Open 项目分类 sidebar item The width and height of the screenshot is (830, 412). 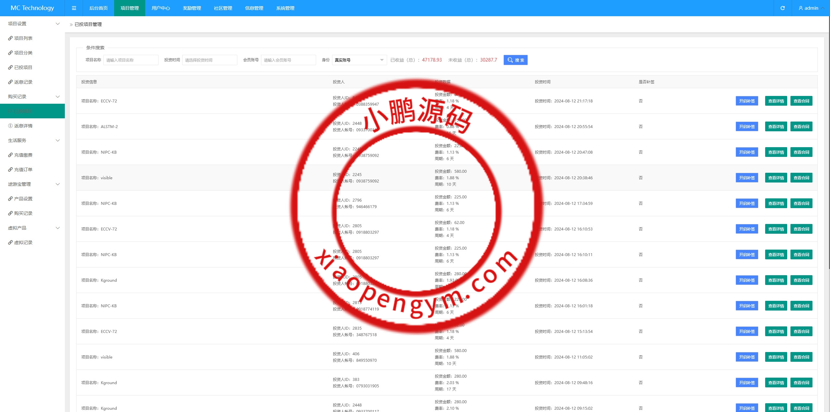pyautogui.click(x=23, y=53)
